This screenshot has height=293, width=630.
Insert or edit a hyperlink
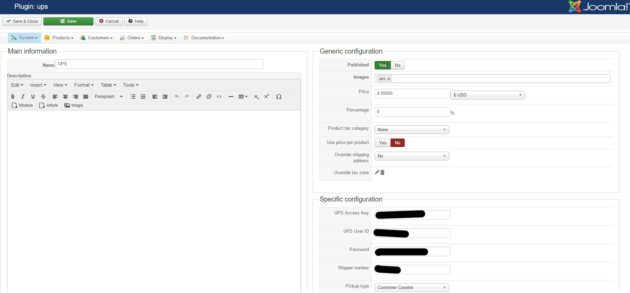[x=199, y=97]
